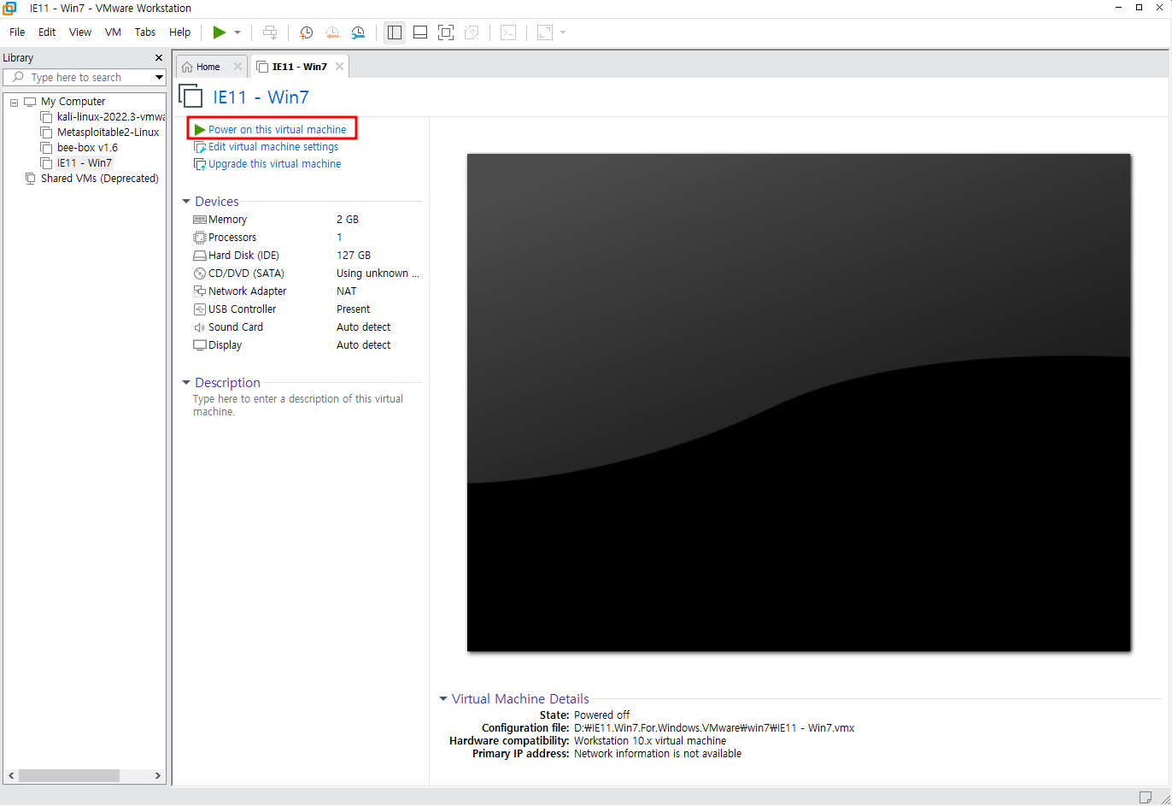
Task: Select Shared VMs (Deprecated) item
Action: pyautogui.click(x=99, y=179)
